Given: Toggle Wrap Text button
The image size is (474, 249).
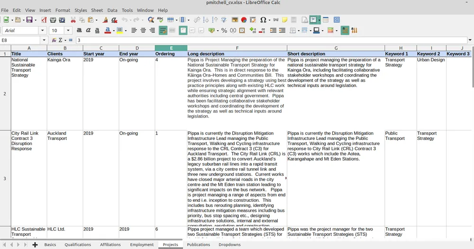Looking at the screenshot, I should click(x=163, y=30).
